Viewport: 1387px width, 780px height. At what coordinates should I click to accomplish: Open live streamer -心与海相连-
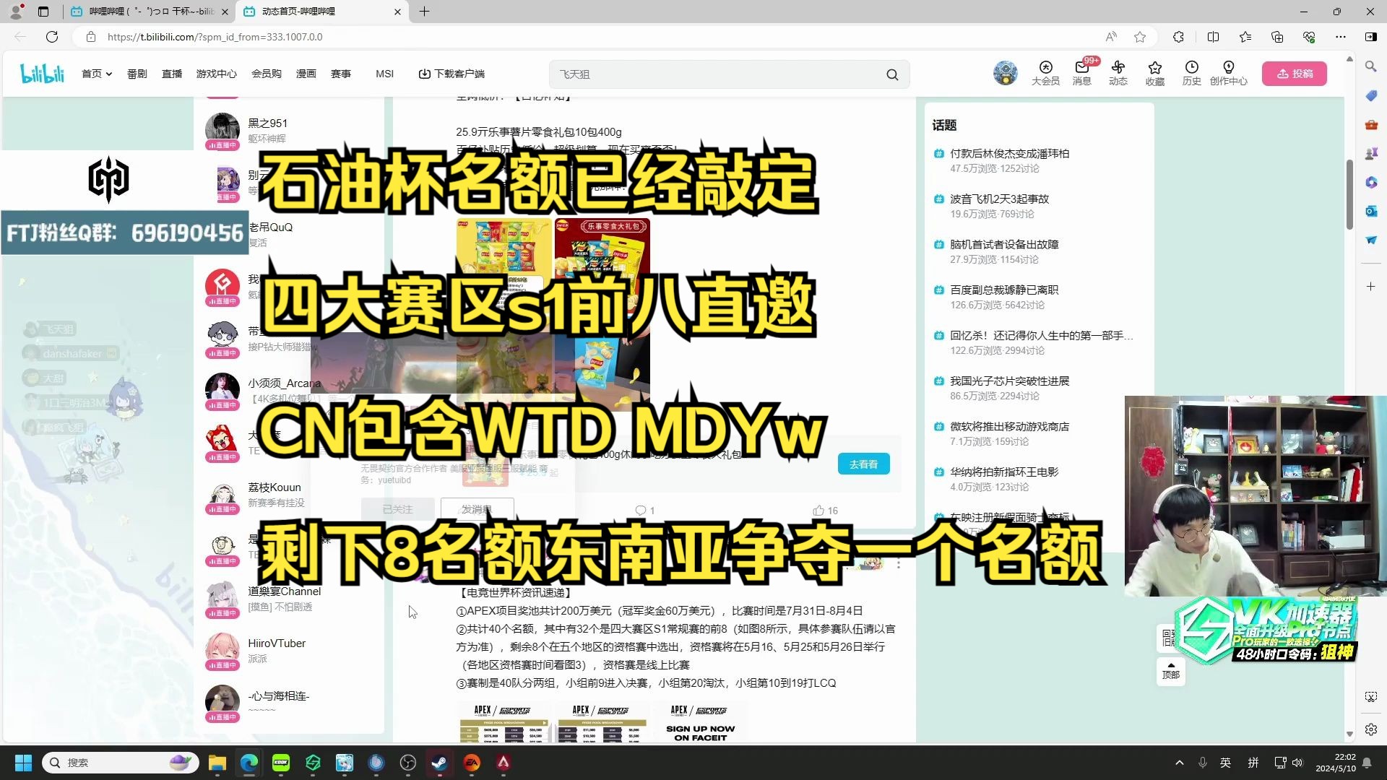coord(279,696)
